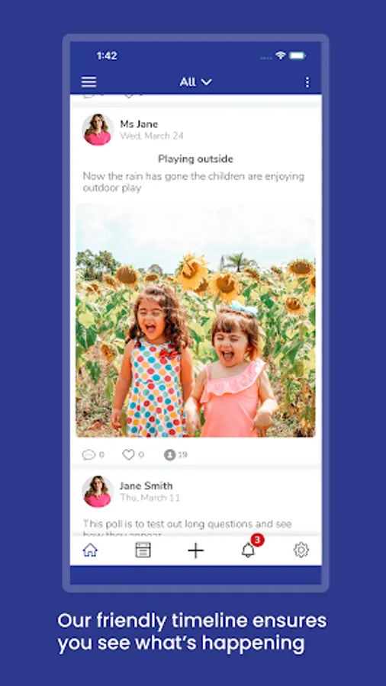Screen dimensions: 386x686
Task: Open the poll post text
Action: tap(188, 528)
